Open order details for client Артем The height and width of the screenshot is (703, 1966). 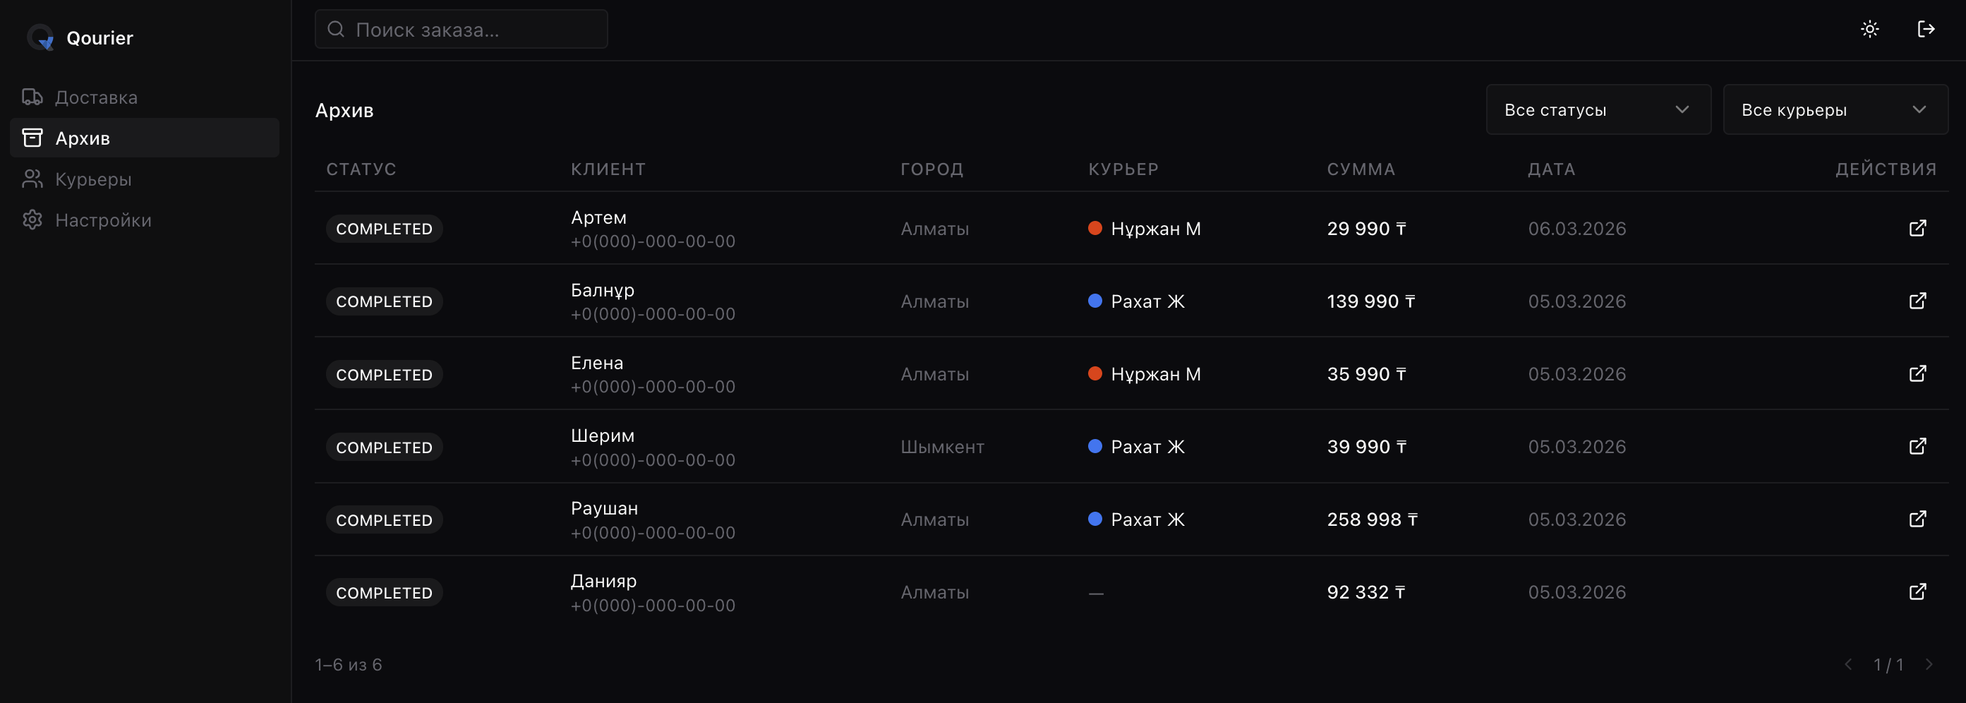point(1917,228)
